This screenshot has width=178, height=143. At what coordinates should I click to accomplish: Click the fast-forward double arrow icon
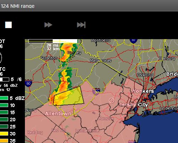[x=48, y=25]
